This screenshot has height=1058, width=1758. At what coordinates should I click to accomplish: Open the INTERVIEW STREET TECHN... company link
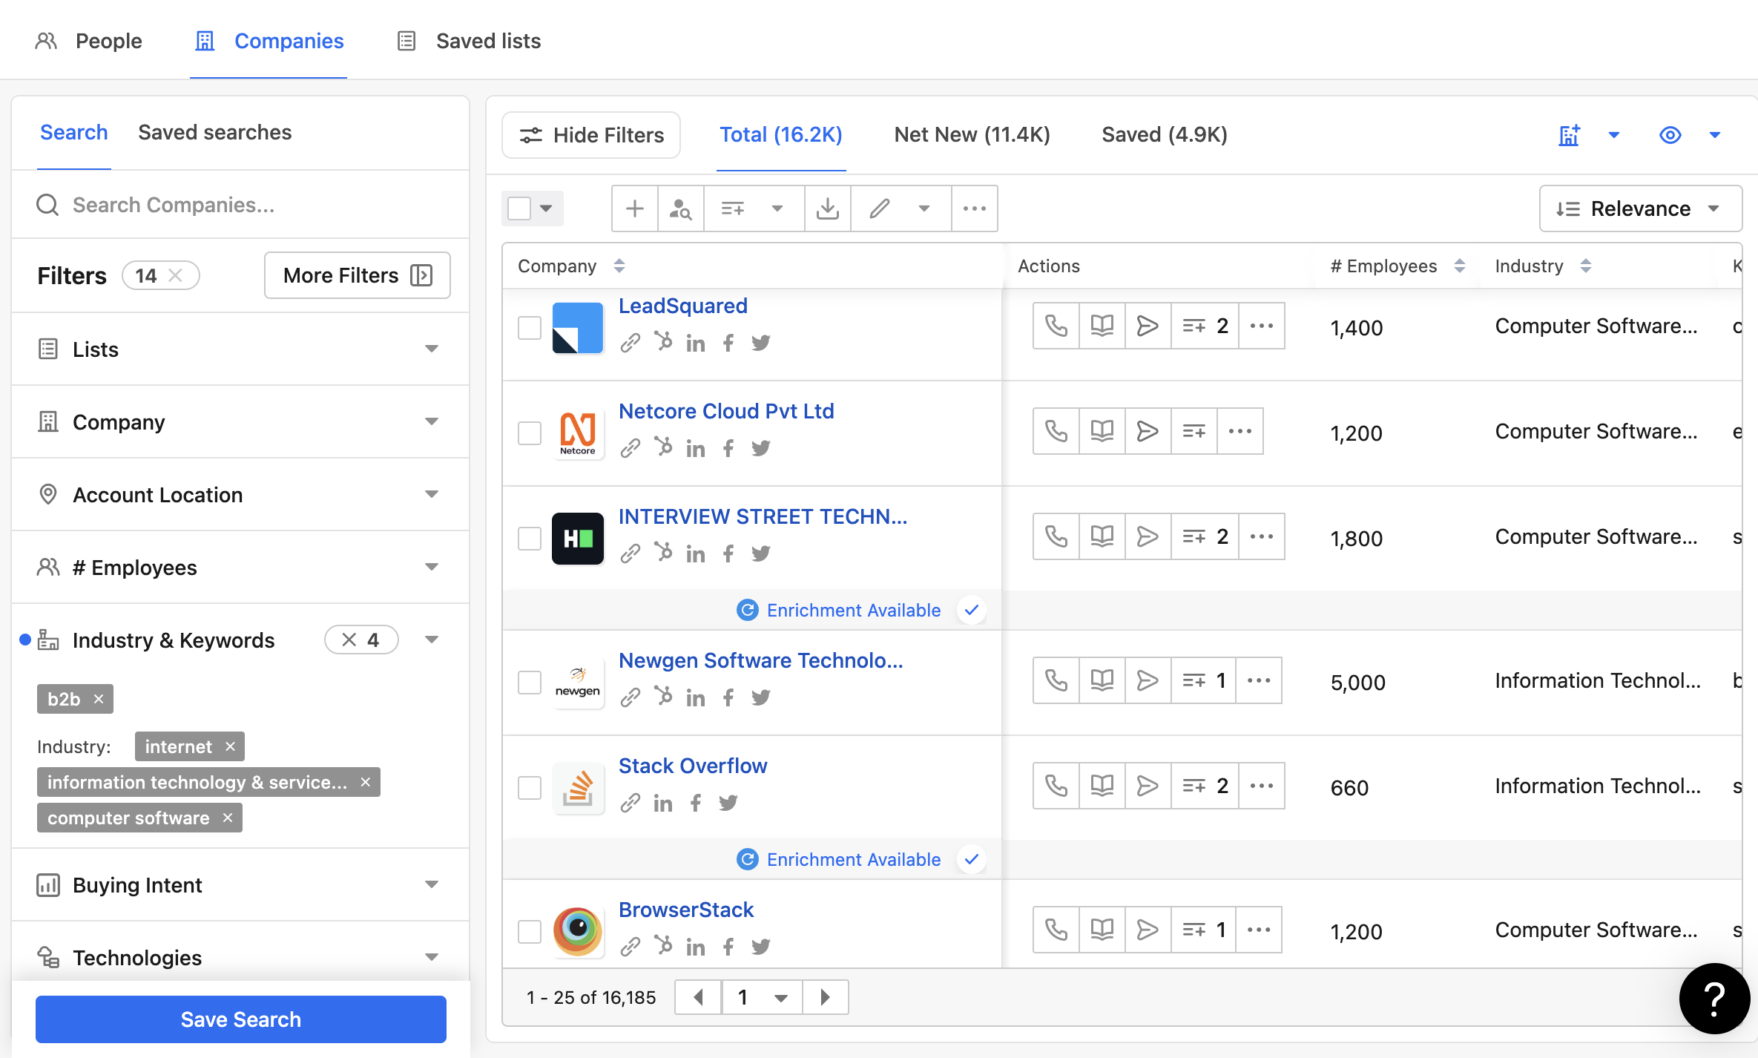pyautogui.click(x=763, y=516)
